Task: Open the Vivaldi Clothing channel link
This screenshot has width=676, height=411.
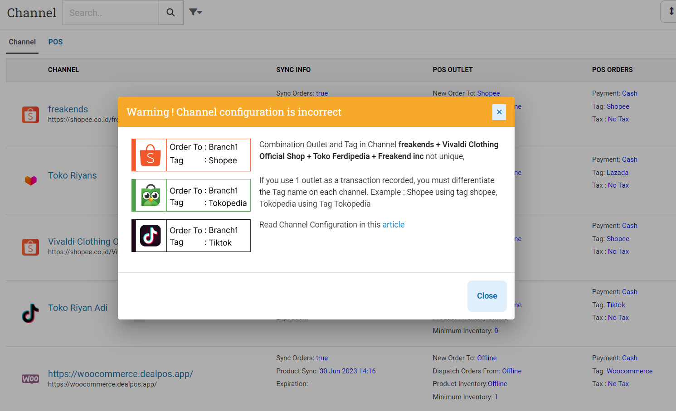Action: tap(83, 242)
